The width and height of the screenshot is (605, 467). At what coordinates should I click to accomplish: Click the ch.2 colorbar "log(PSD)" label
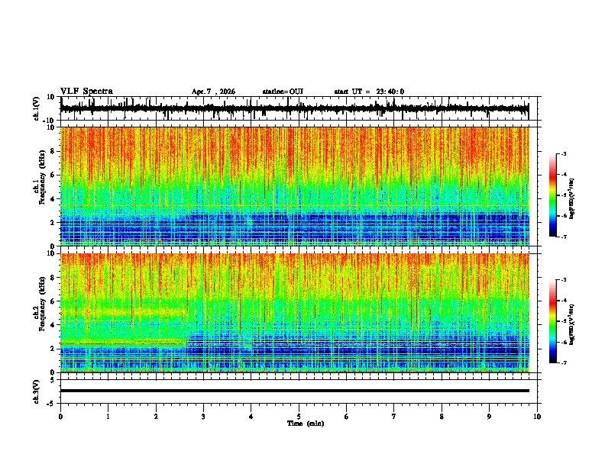[x=571, y=325]
